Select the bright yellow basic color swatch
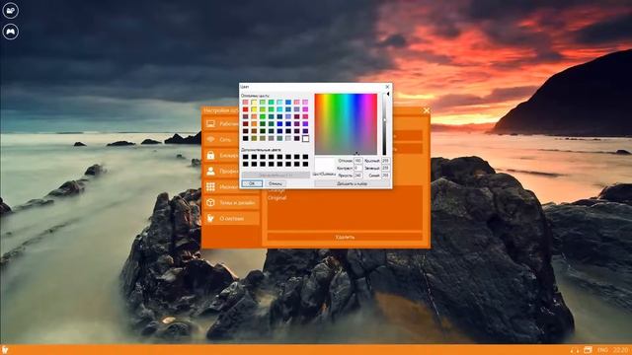 (x=254, y=109)
